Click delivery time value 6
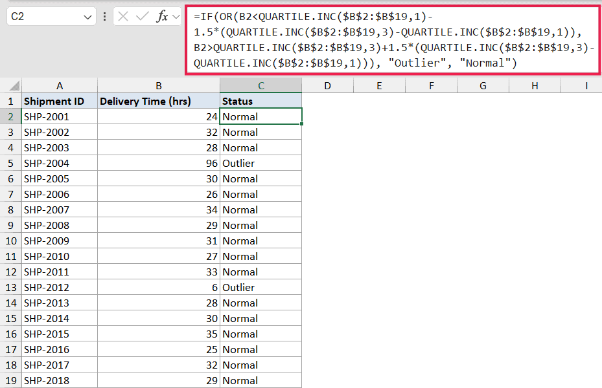 pos(159,287)
